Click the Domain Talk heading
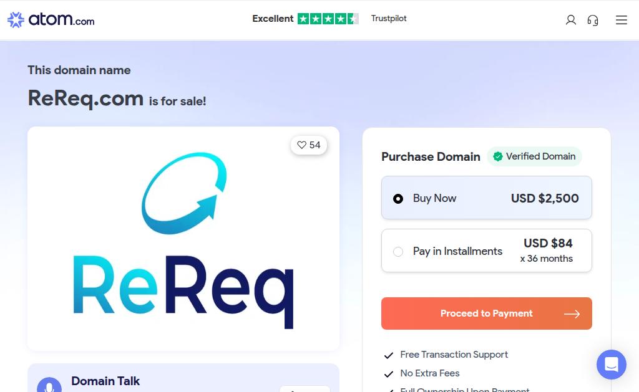The image size is (639, 392). (105, 381)
